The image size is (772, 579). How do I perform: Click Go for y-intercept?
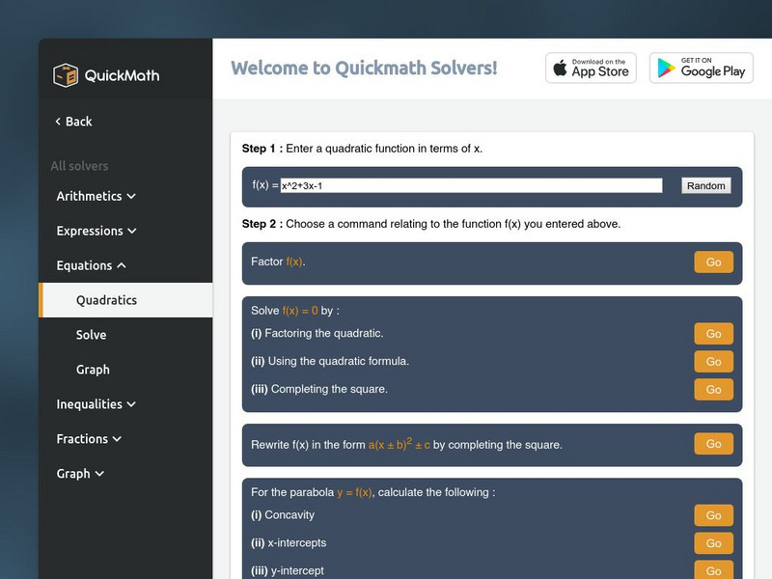pos(713,570)
